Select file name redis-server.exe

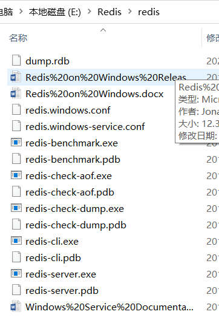click(x=60, y=274)
